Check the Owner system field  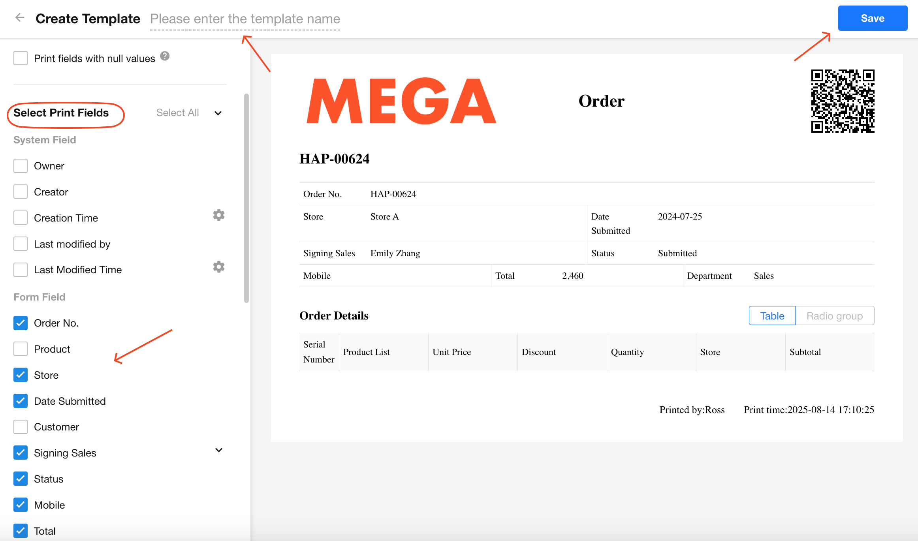click(21, 166)
